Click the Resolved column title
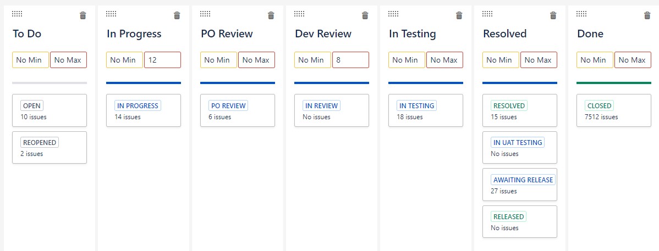 (x=505, y=34)
